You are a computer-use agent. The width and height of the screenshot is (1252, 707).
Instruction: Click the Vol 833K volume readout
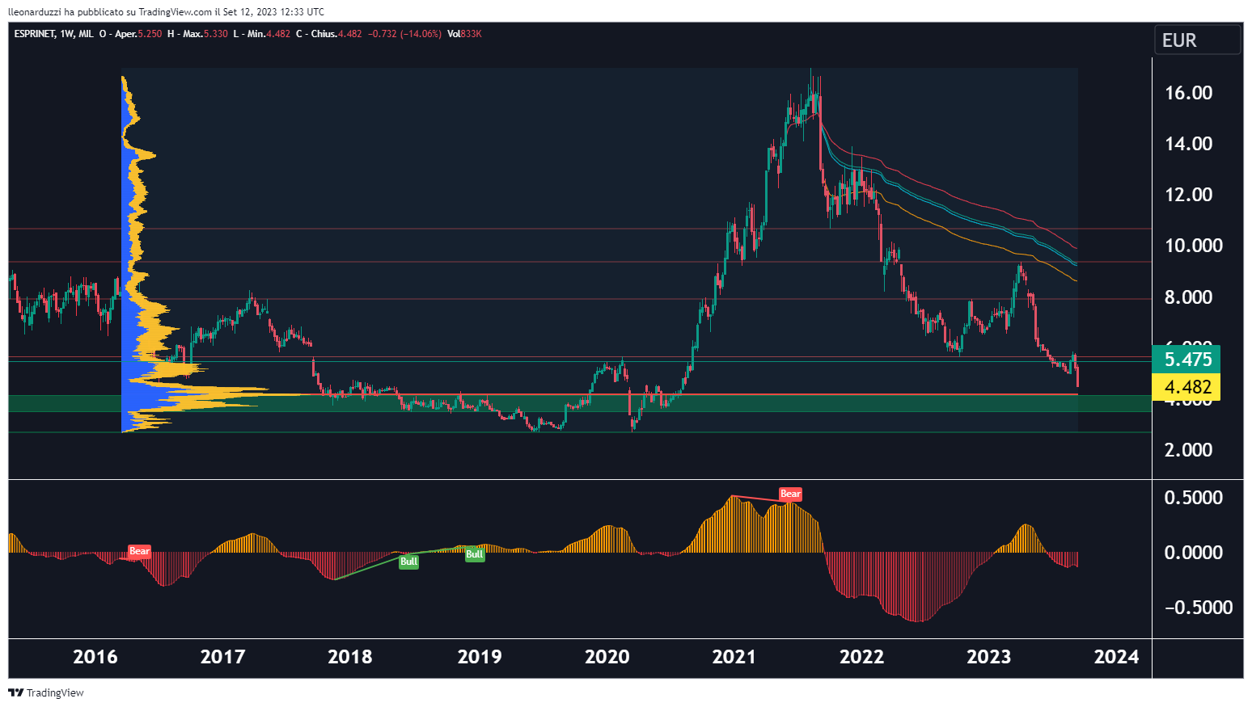[464, 34]
